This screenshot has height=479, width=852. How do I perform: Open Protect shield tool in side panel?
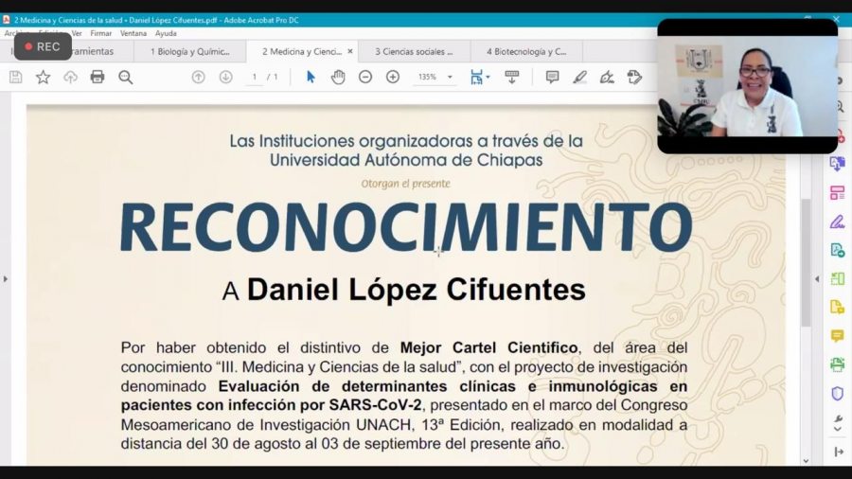[x=838, y=393]
